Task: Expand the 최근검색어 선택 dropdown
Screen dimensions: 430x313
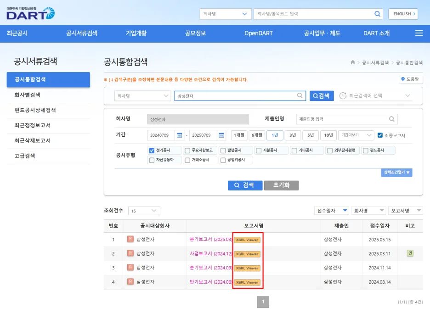Action: [x=375, y=96]
